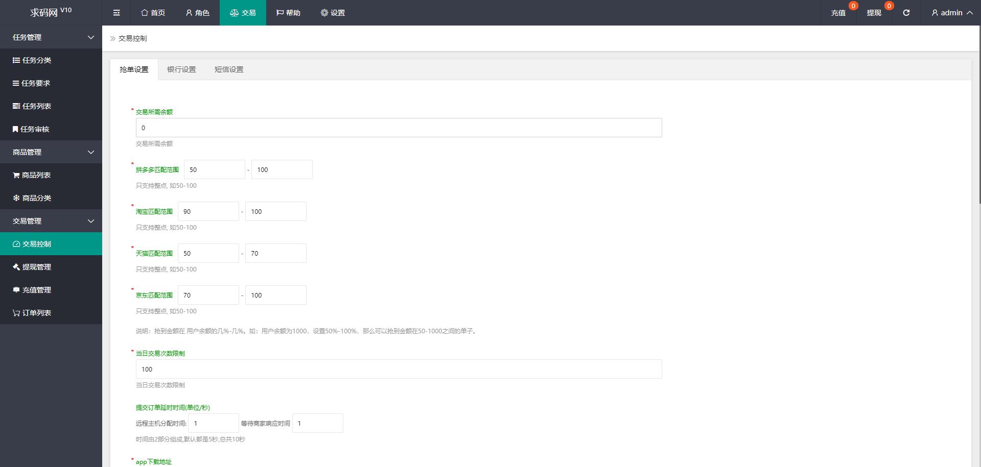
Task: Click 京东匹配范围 maximum field with 100
Action: tap(276, 295)
